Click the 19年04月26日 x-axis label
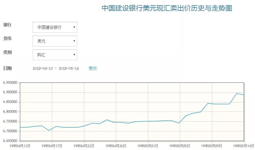Viewport: 255px width, 150px height. [x=116, y=146]
